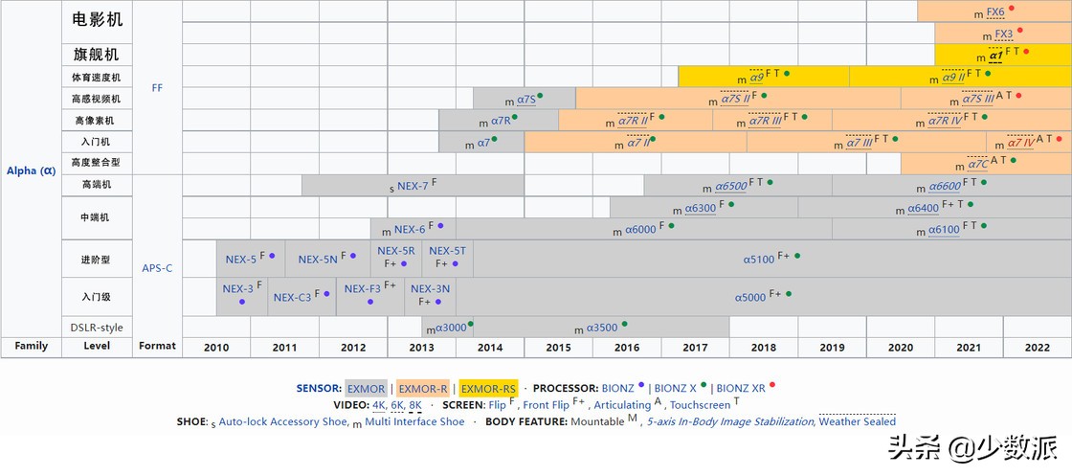1072x476 pixels.
Task: Click the 2010 year cell
Action: pos(216,348)
